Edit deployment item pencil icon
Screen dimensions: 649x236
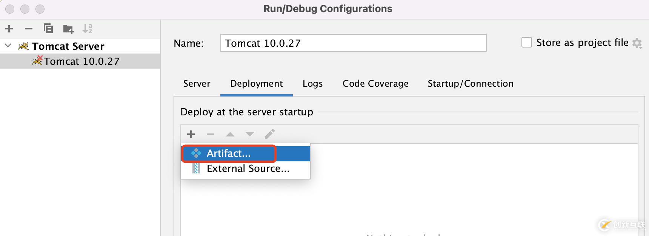[x=270, y=134]
